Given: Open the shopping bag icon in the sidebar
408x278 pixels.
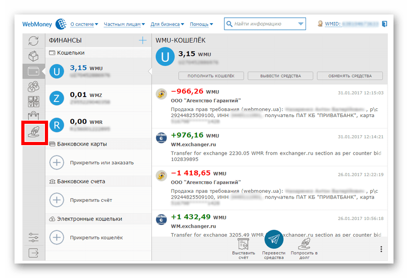Looking at the screenshot, I should pyautogui.click(x=34, y=116).
